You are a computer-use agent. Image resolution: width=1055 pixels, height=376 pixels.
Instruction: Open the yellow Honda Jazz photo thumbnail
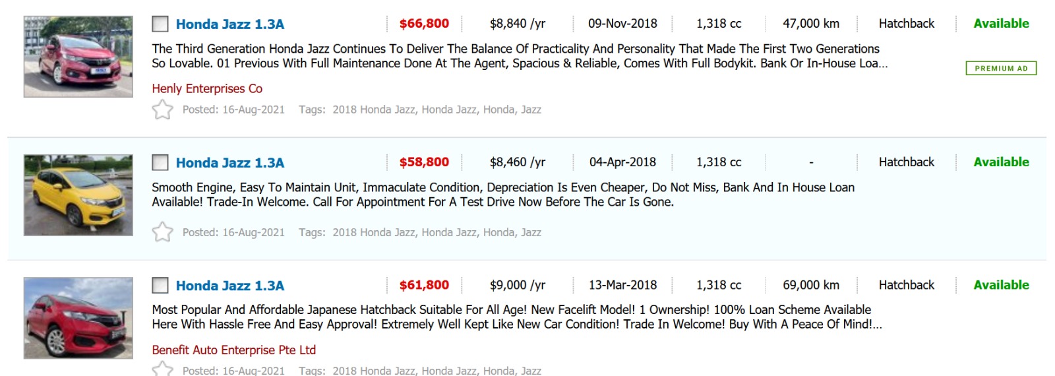coord(78,195)
